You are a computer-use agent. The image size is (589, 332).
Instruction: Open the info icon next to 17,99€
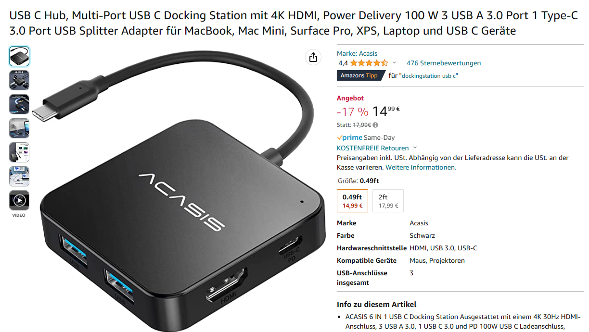pos(375,125)
